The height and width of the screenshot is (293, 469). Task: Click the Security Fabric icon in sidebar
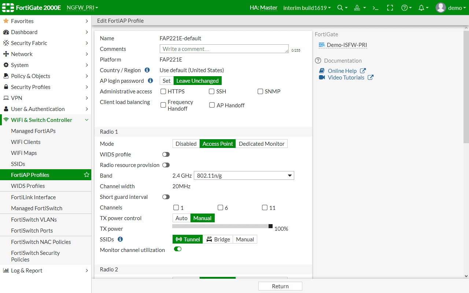6,43
